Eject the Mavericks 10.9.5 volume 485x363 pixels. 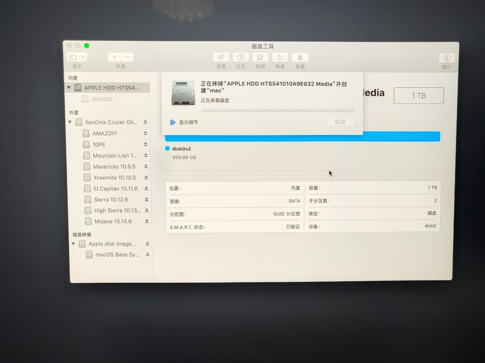[146, 166]
